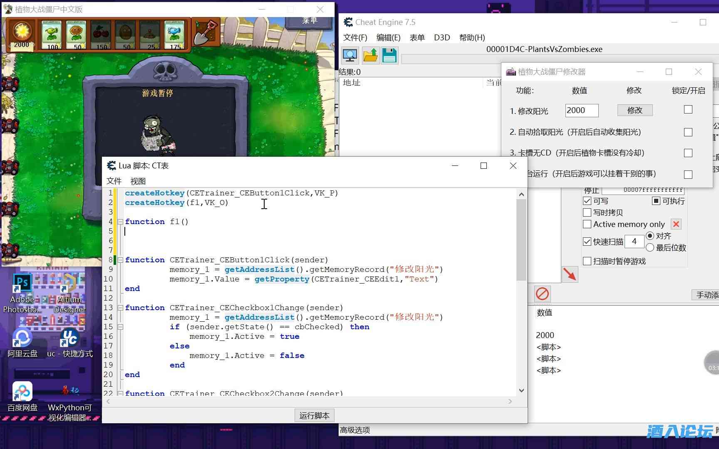Open the 编辑(E) menu in Cheat Engine
This screenshot has height=449, width=719.
388,37
